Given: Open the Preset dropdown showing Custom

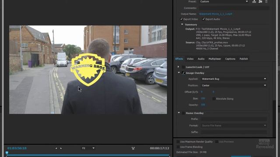Looking at the screenshot, I should [224, 2].
